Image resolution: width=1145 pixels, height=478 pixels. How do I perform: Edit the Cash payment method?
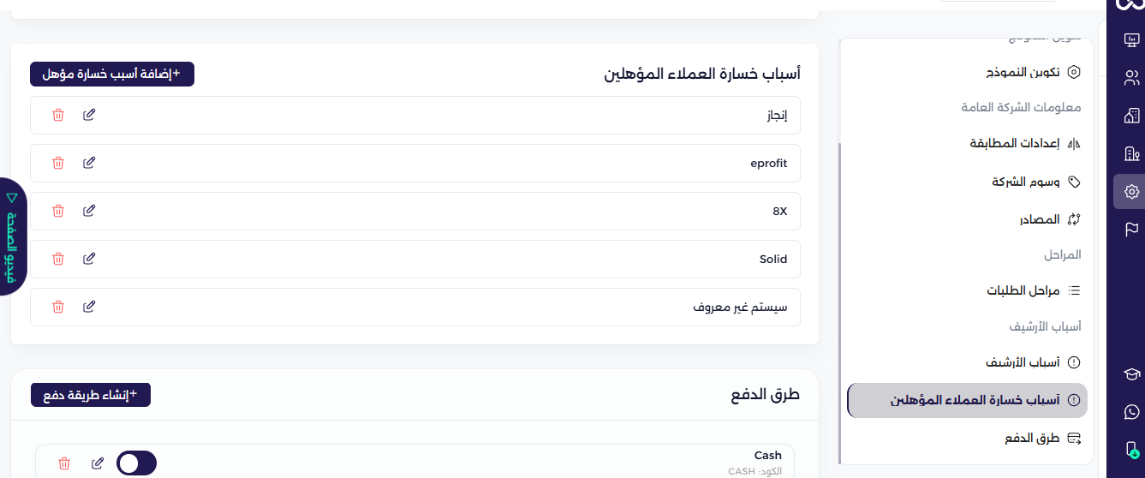98,463
